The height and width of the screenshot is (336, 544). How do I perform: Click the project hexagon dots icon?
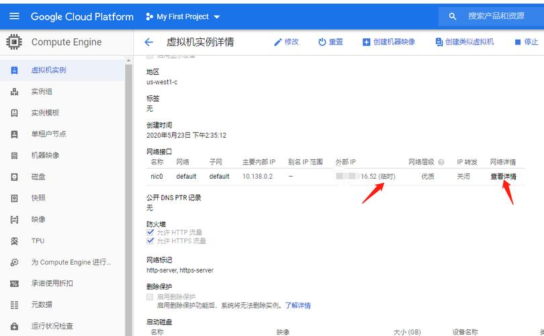coord(150,17)
